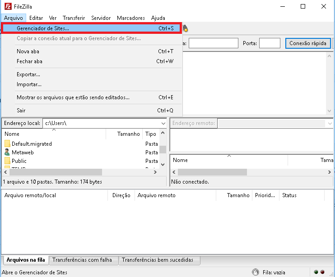The image size is (335, 277).
Task: Expand the Endereço local path dropdown
Action: click(x=163, y=123)
